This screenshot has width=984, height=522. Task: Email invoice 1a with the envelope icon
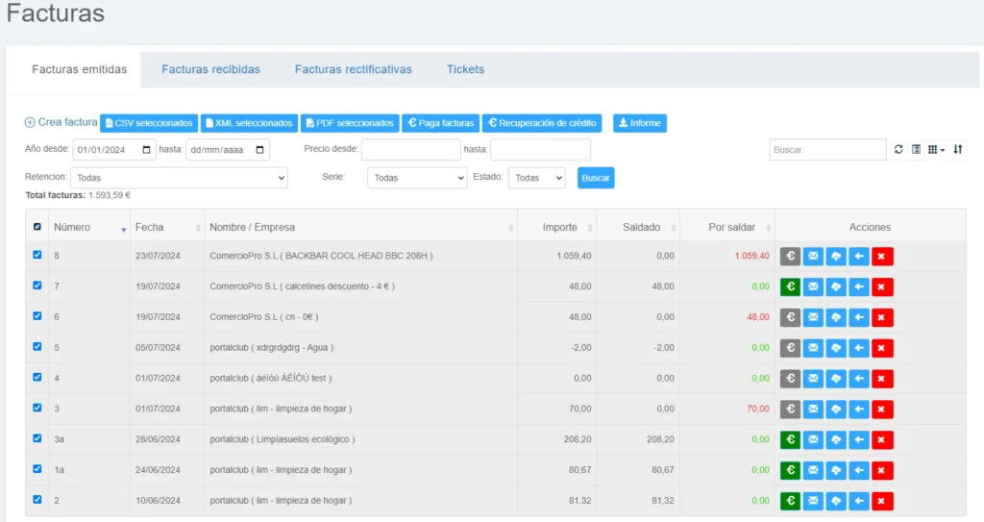coord(813,470)
